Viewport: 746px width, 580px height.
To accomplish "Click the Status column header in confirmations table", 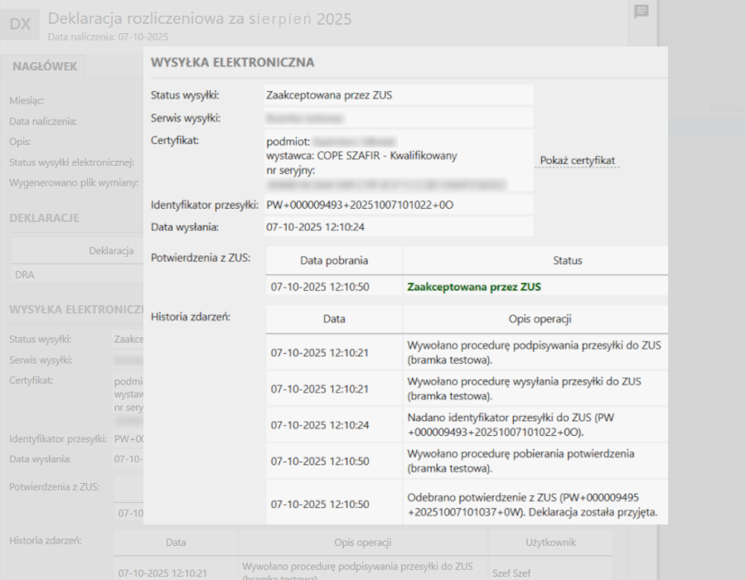I will 567,260.
